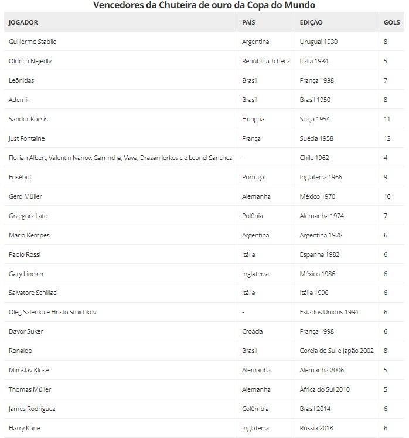Click the table title about Chuteira de ouro
409x438 pixels.
tap(204, 5)
